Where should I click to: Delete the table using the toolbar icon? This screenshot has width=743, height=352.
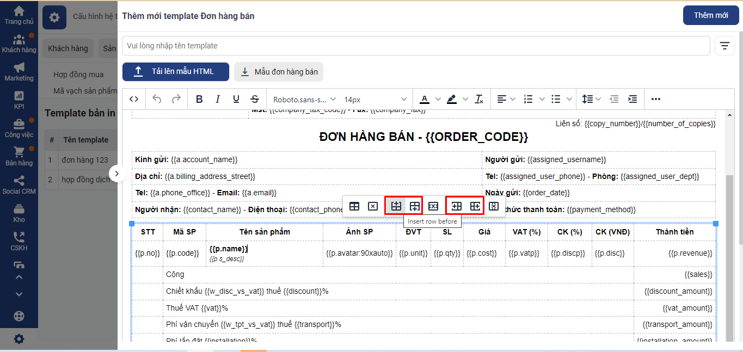pyautogui.click(x=373, y=206)
